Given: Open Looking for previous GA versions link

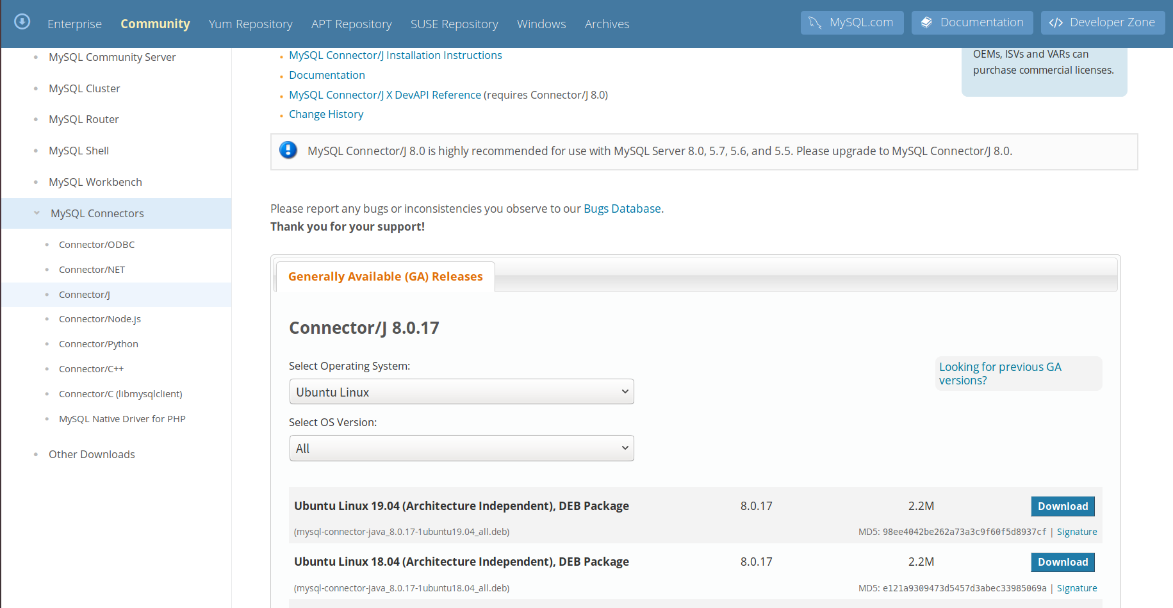Looking at the screenshot, I should pos(1000,374).
